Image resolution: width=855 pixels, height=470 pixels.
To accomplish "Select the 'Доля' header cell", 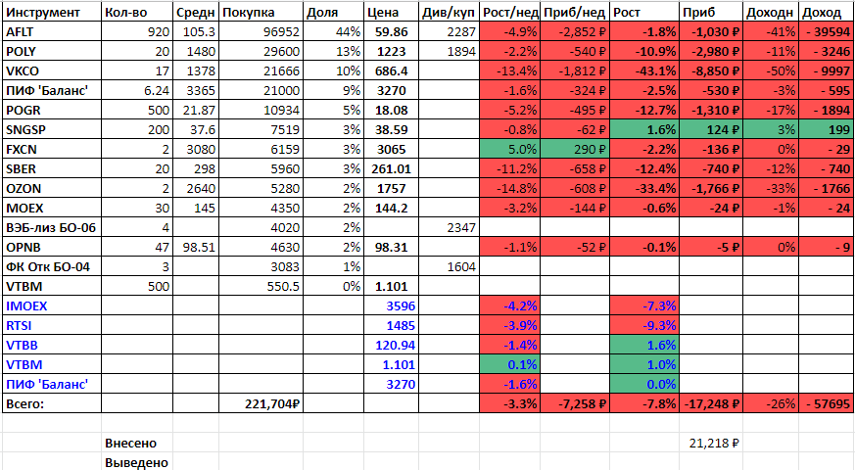I will [333, 12].
